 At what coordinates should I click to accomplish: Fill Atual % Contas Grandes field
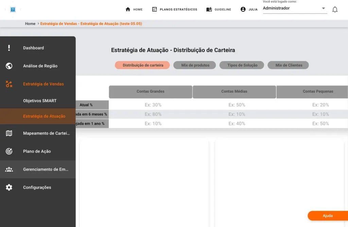tap(151, 105)
